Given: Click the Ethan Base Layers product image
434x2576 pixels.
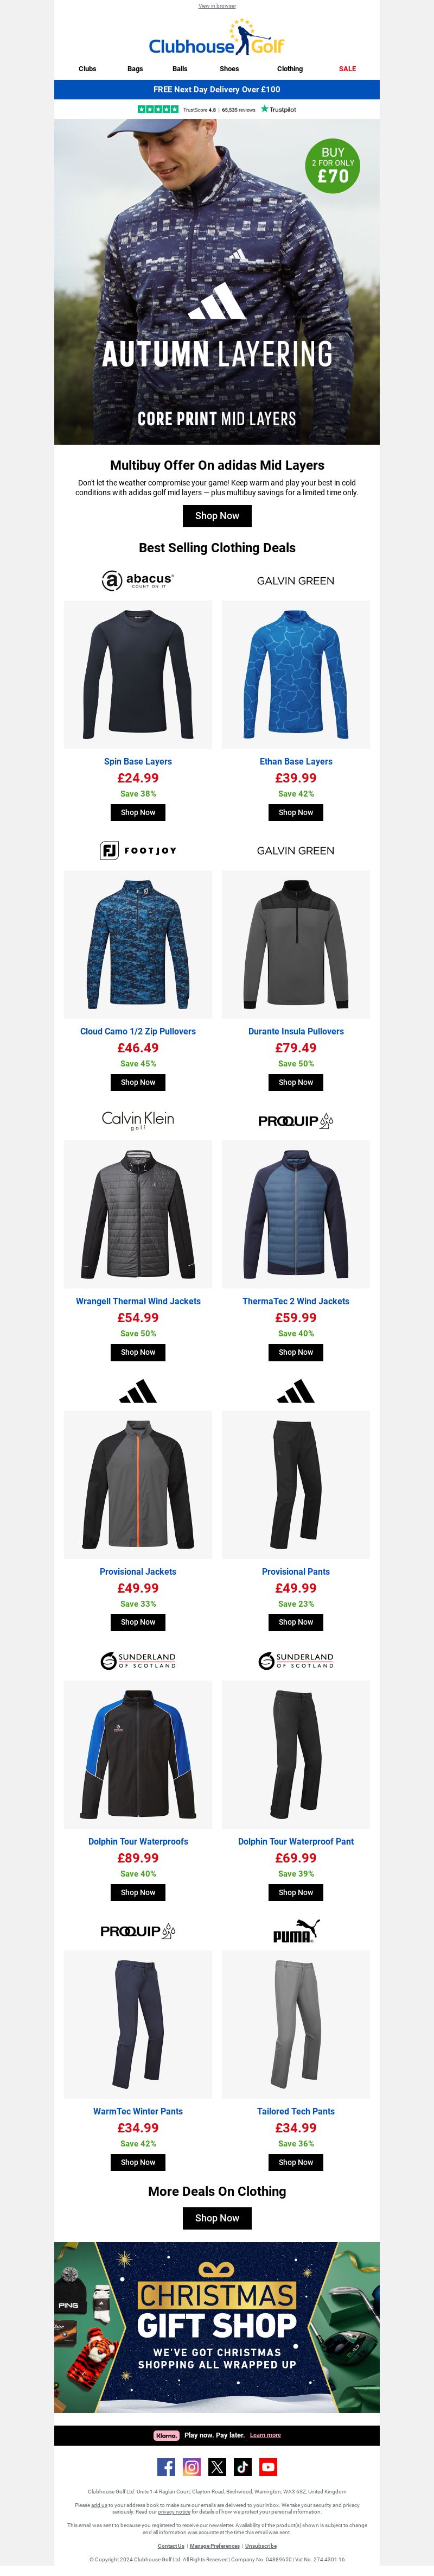Looking at the screenshot, I should point(296,674).
